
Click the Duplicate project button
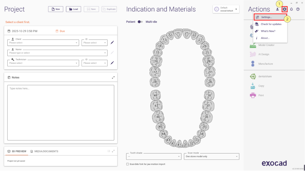point(109,9)
